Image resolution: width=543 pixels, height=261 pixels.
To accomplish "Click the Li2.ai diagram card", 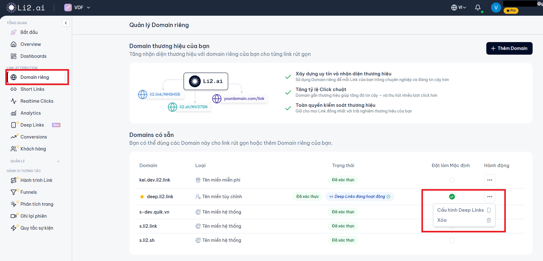I will [x=206, y=81].
